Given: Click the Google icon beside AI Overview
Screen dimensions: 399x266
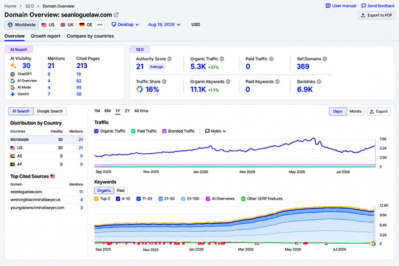Looking at the screenshot, I should click(x=13, y=81).
